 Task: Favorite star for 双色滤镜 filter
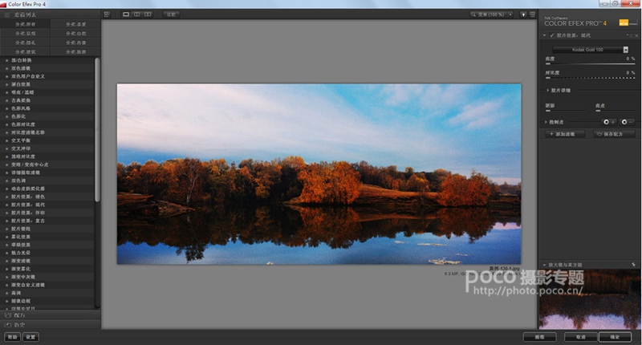pos(6,68)
